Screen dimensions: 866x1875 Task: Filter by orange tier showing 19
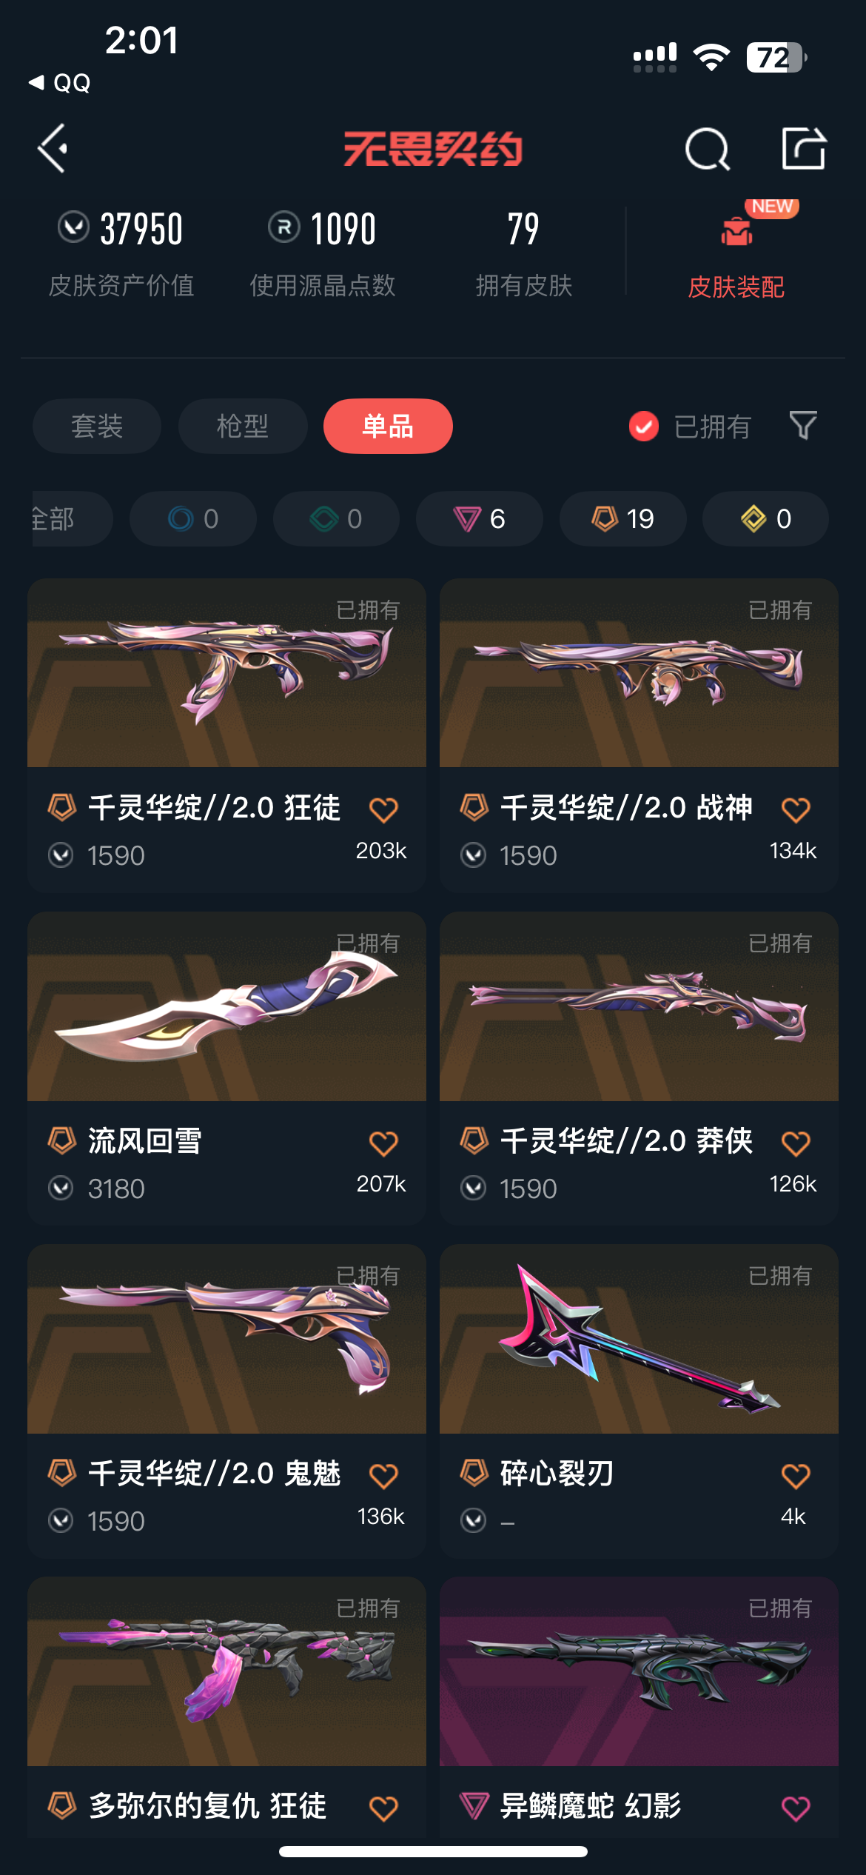pos(622,518)
